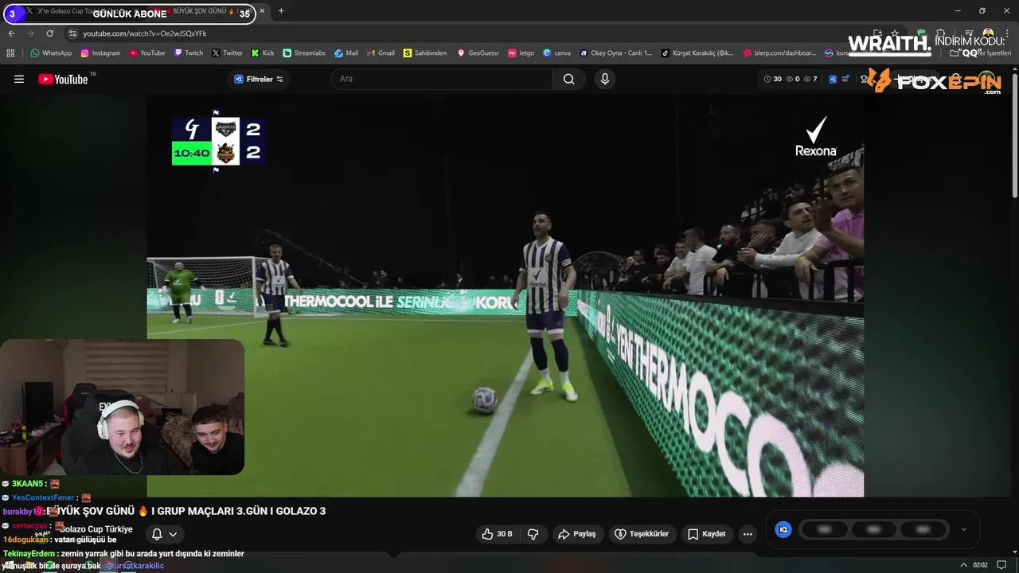Open the letgo bookmark
1019x573 pixels.
(521, 53)
